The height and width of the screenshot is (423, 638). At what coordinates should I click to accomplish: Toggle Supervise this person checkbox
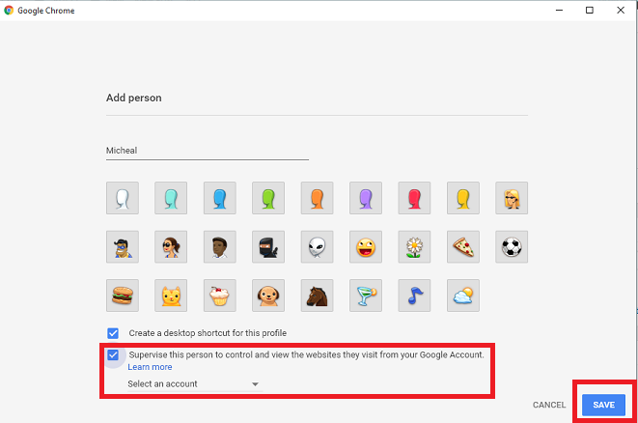[113, 355]
